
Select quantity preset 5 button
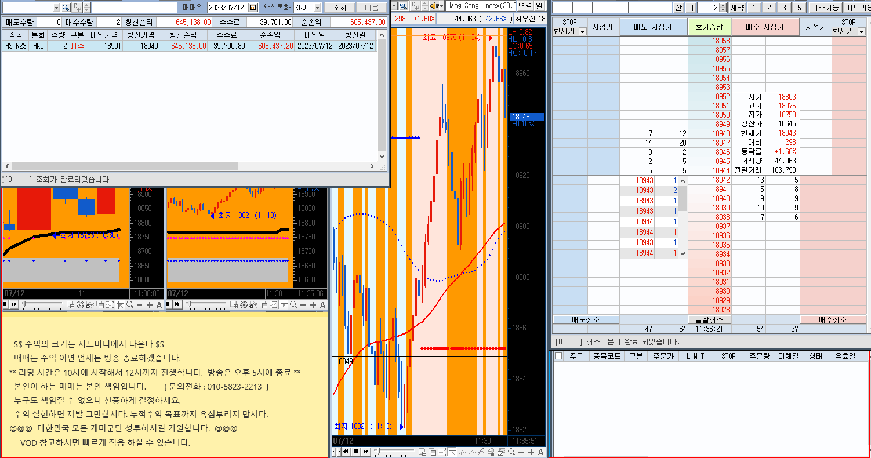click(799, 8)
